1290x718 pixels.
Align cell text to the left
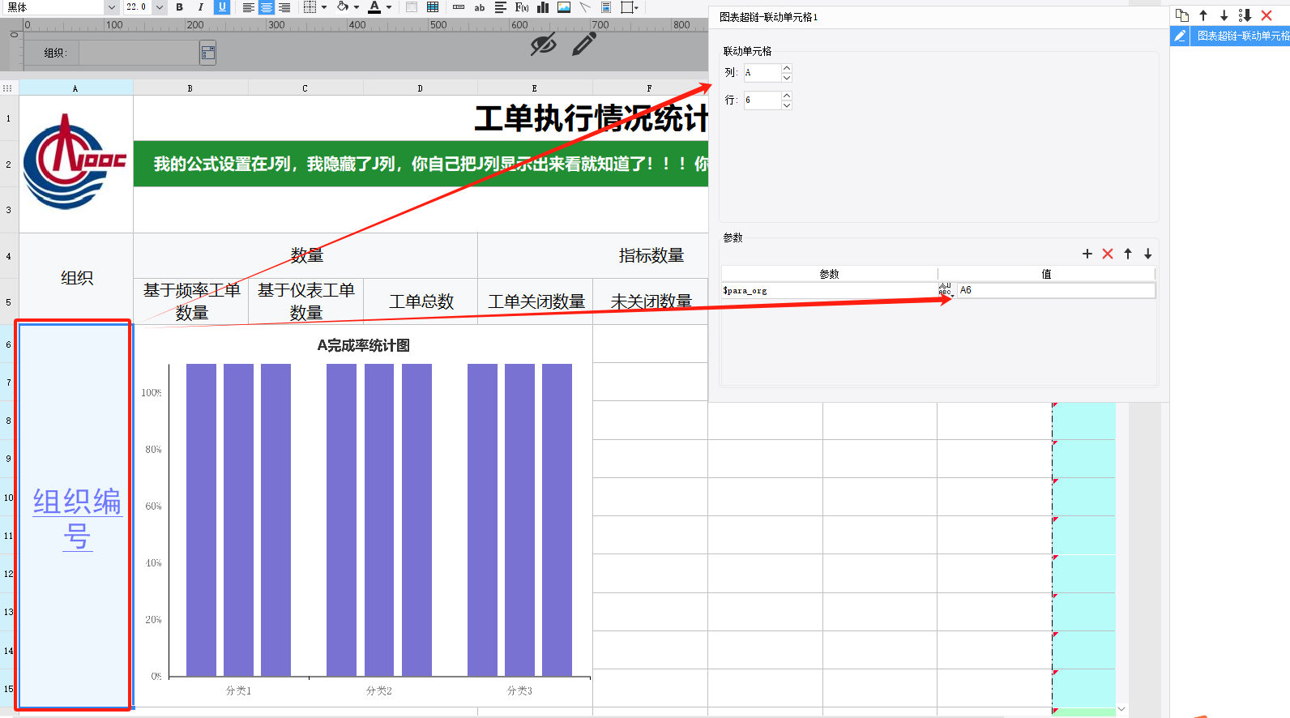pyautogui.click(x=248, y=7)
